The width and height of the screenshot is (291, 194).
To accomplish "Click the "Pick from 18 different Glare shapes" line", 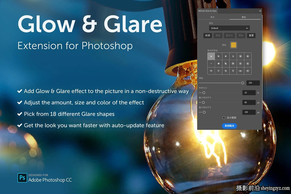I will click(69, 114).
